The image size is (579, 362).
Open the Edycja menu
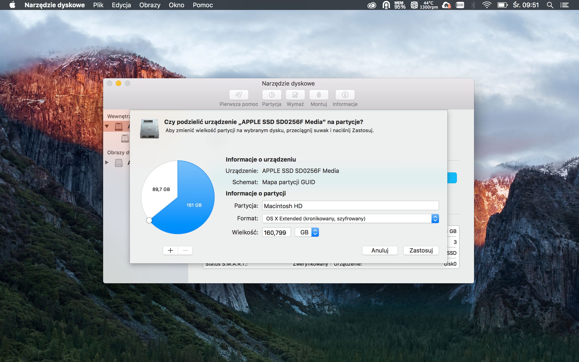point(121,5)
